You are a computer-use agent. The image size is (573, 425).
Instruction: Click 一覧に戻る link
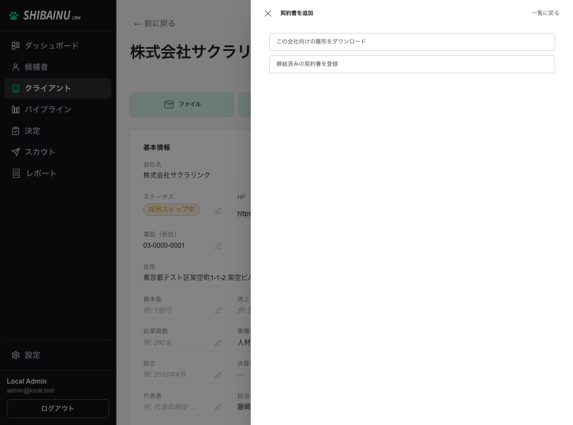pyautogui.click(x=545, y=13)
